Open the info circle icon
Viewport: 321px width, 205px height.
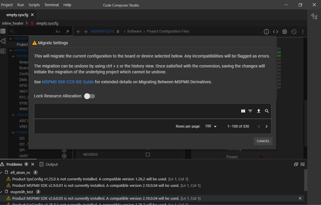click(x=266, y=32)
